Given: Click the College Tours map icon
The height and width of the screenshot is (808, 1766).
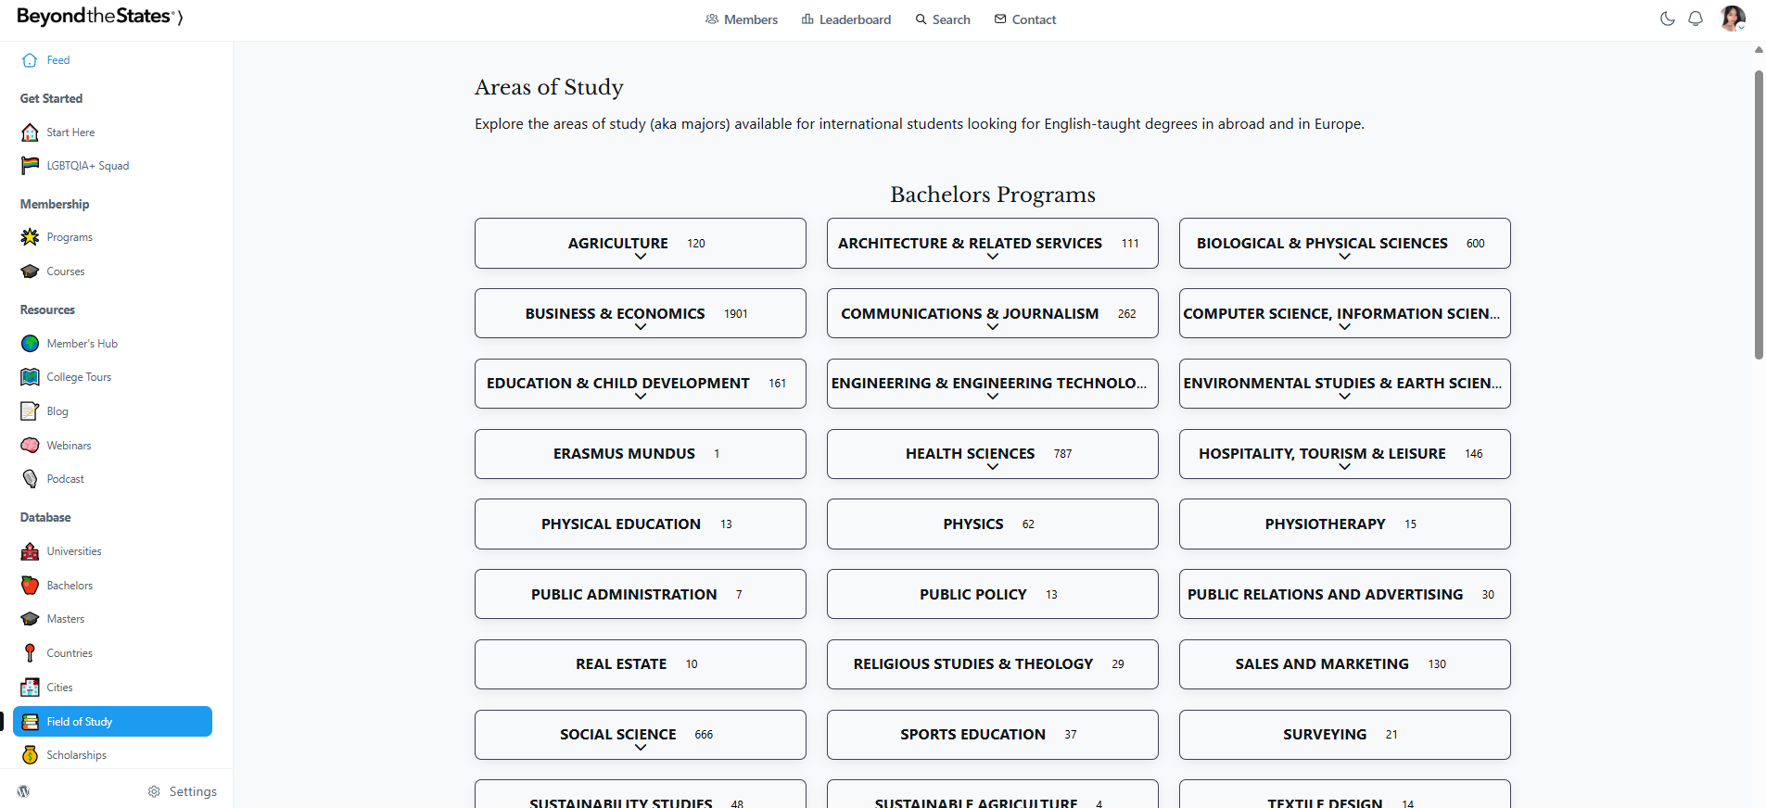Looking at the screenshot, I should [30, 377].
